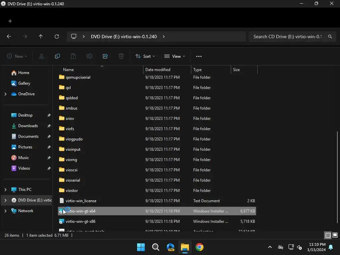Expand the OneDrive tree node
Screen dimensions: 340x255
(x=5, y=94)
